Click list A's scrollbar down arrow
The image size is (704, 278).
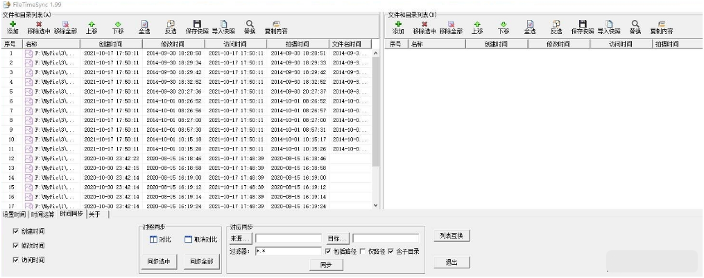(x=377, y=205)
